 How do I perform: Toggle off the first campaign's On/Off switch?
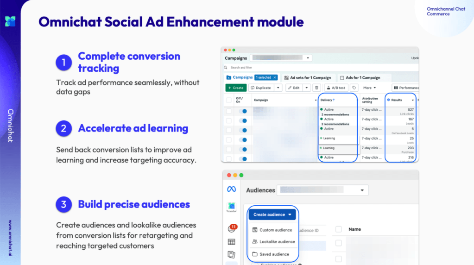pos(242,111)
